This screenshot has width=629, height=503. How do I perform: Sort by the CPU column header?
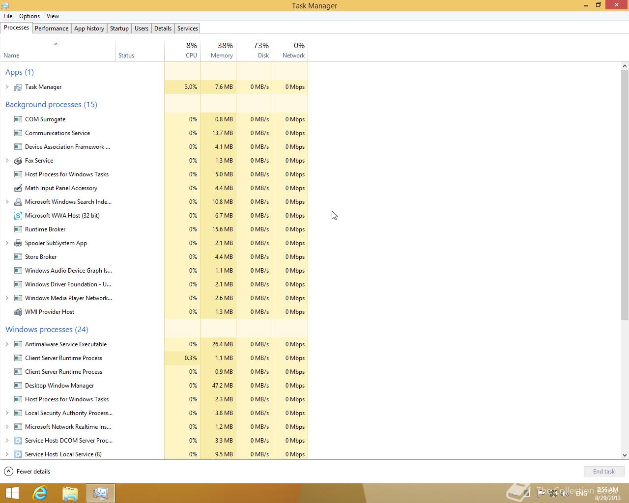[182, 50]
